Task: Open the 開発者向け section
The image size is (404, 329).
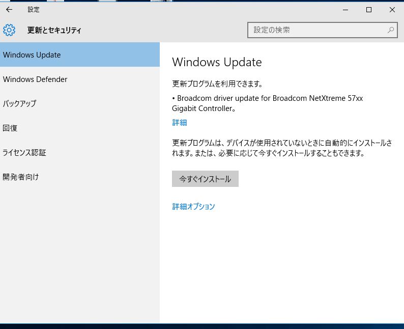Action: [79, 177]
